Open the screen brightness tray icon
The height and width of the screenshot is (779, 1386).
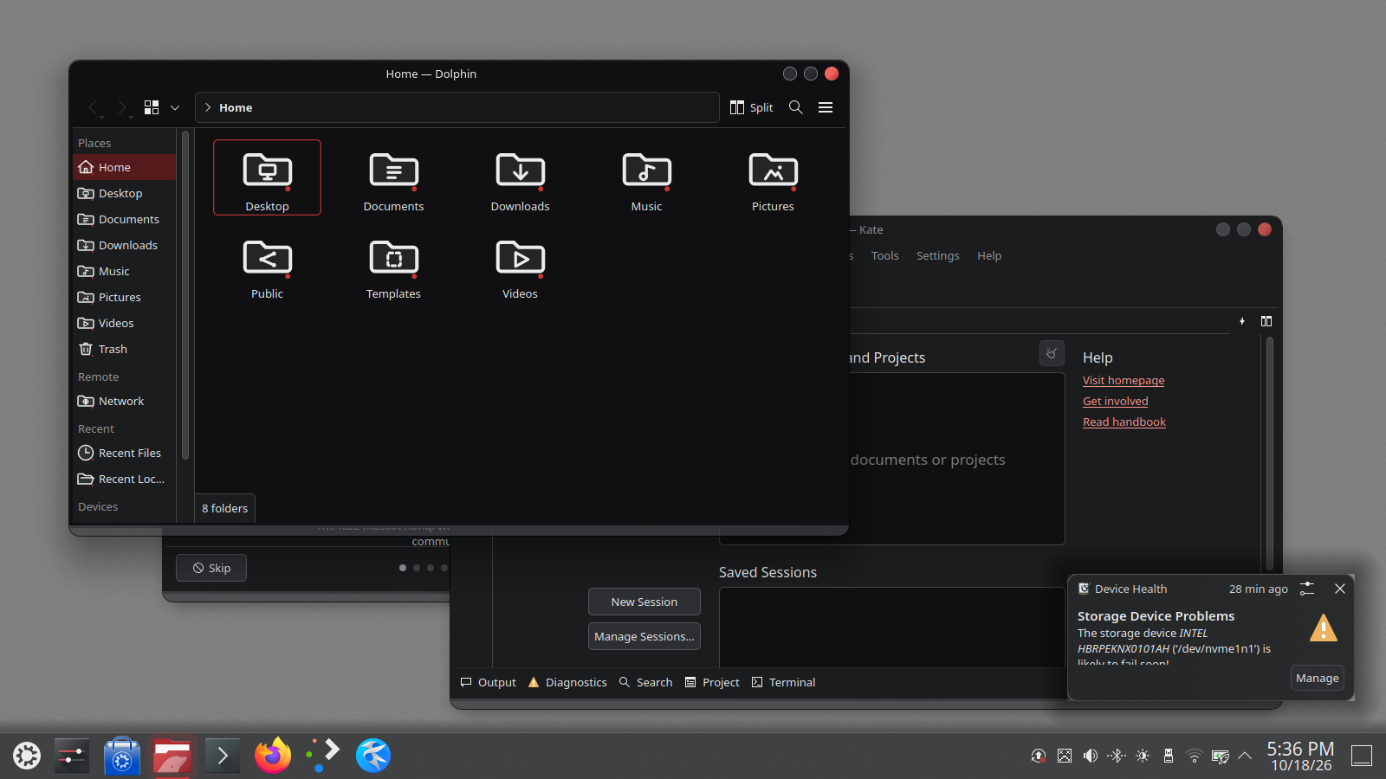[1143, 756]
